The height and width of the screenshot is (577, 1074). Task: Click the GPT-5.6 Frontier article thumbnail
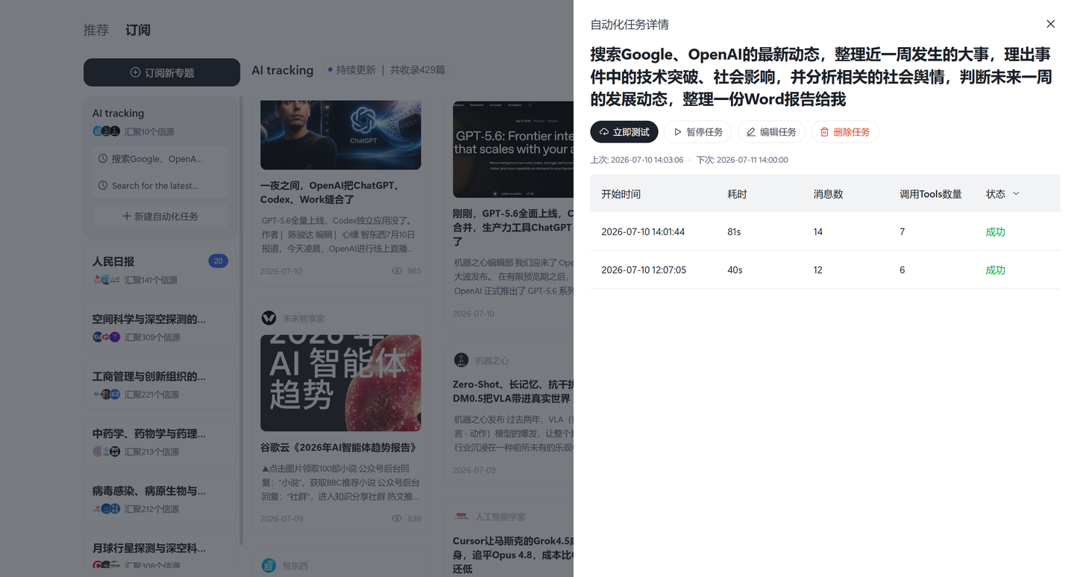tap(513, 149)
